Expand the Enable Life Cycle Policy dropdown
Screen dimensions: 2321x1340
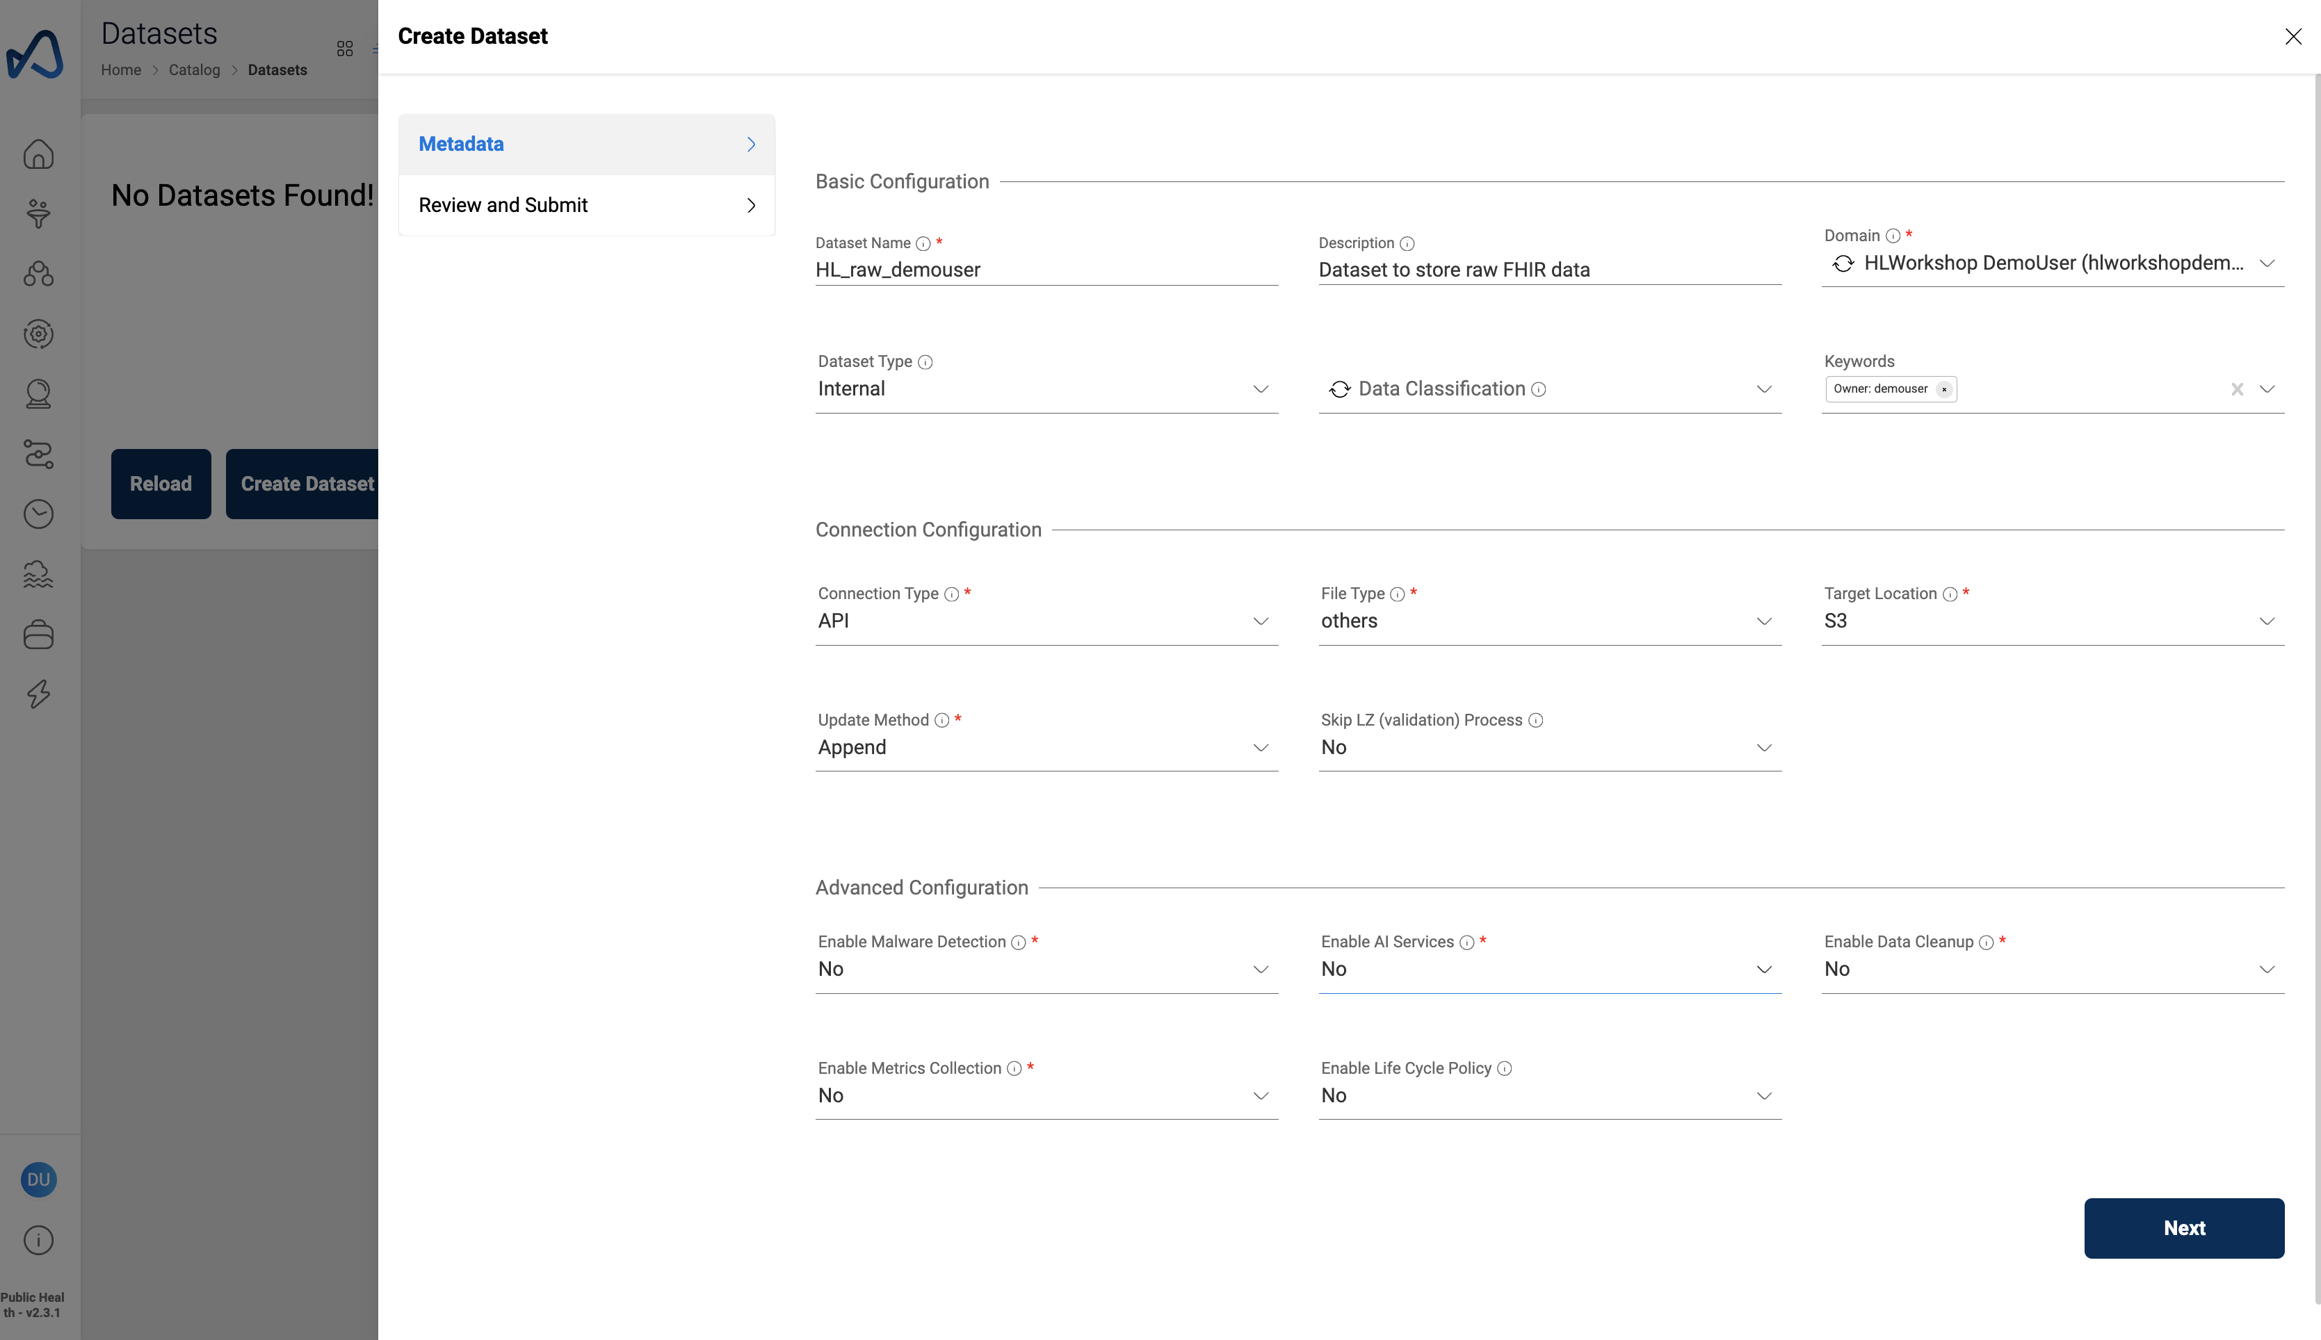(1551, 1095)
